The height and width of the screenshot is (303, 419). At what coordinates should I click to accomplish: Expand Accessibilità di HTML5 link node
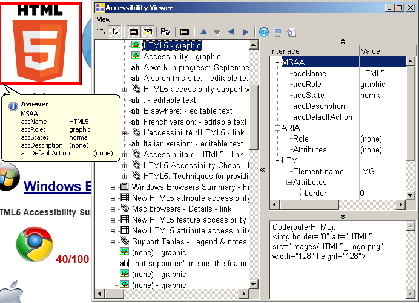tap(124, 155)
